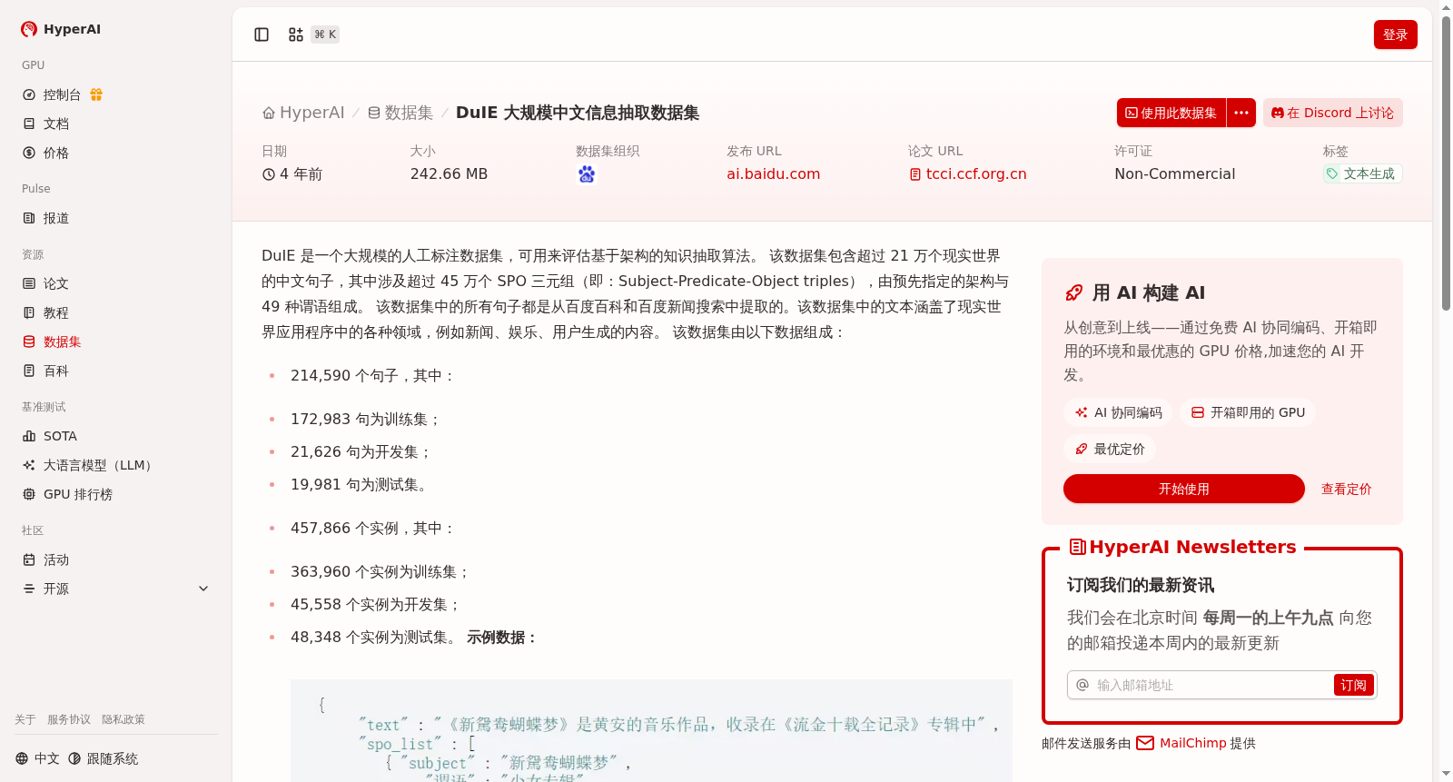The width and height of the screenshot is (1453, 782).
Task: Click the 文本生成 tag
Action: click(1362, 173)
